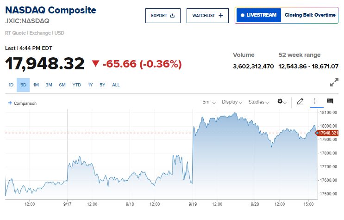
Task: Select the 5Y time range
Action: click(102, 85)
